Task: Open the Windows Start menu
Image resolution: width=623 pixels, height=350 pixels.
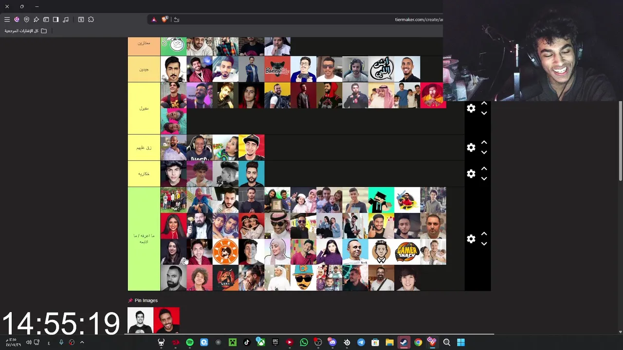Action: (461, 342)
